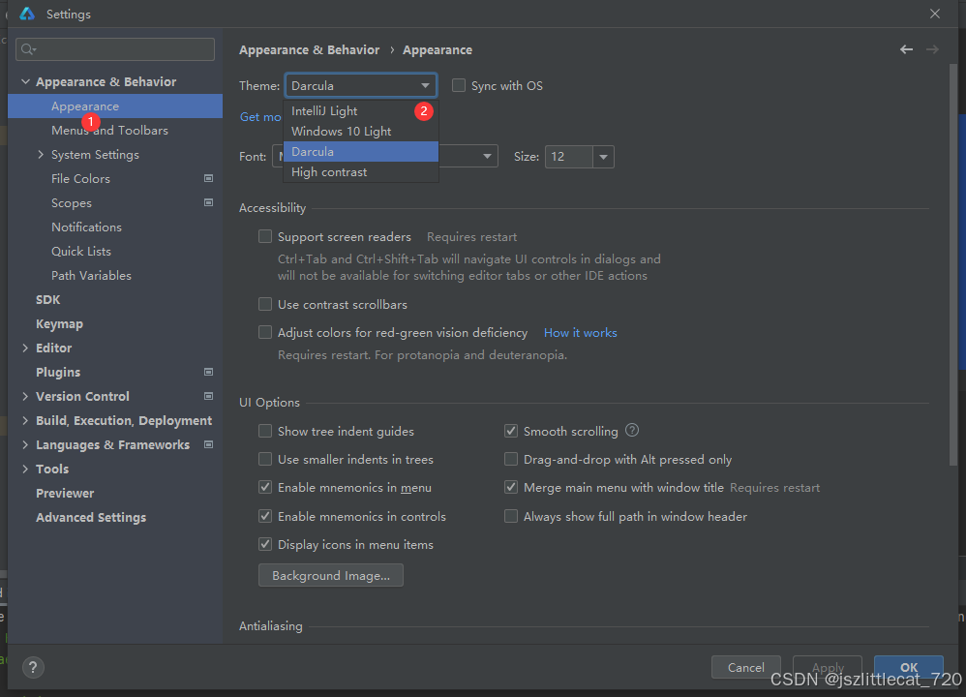Expand the Editor settings section

coord(25,348)
